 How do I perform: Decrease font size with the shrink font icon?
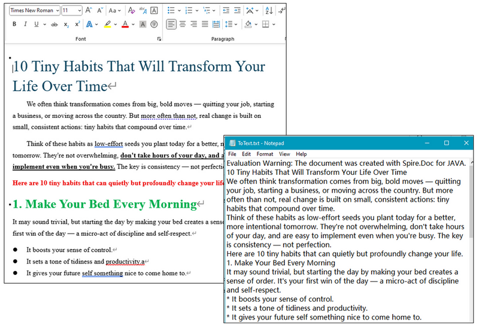click(x=100, y=10)
